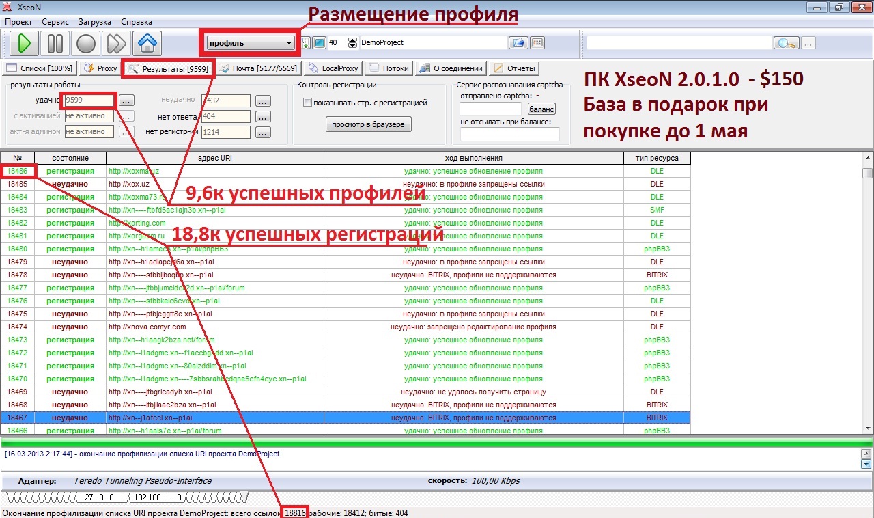Click 'просмотр в браузере' button

coord(368,124)
